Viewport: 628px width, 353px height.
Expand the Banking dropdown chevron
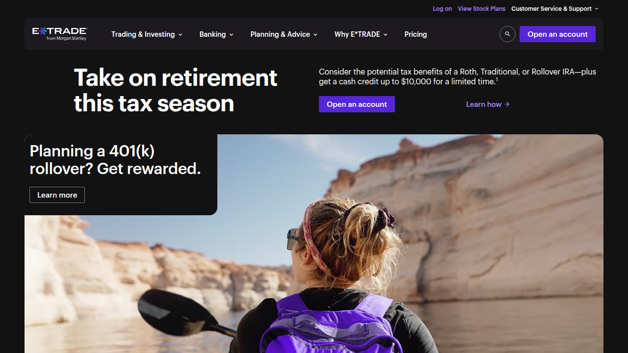coord(231,35)
